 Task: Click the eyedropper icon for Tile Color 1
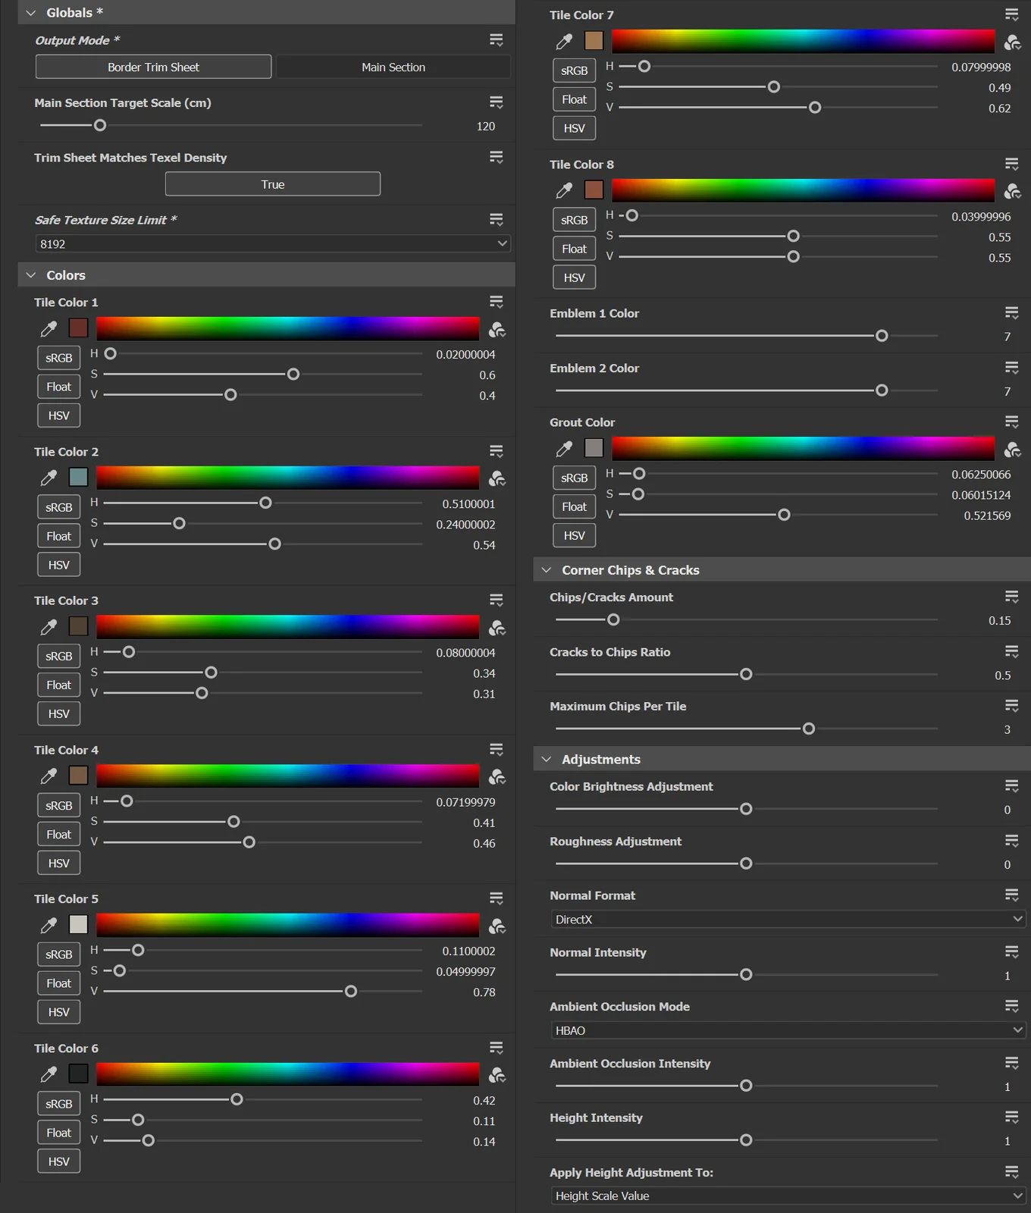49,328
